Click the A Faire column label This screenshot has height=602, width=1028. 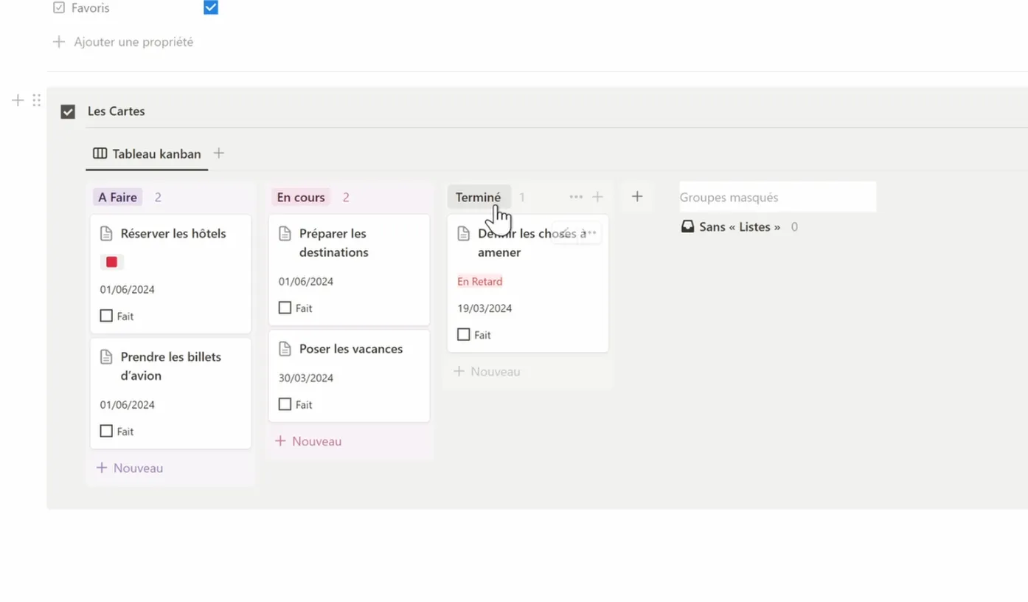118,198
